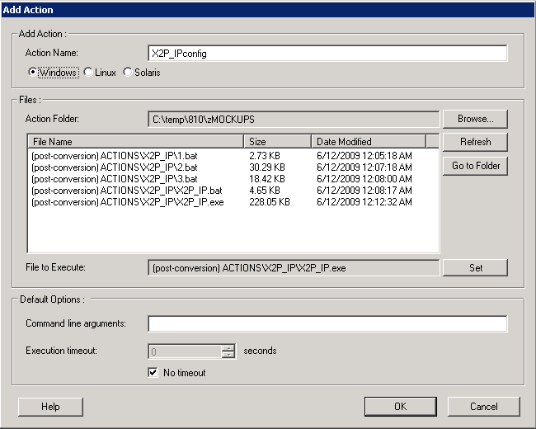Select the Windows radio button
Image resolution: width=536 pixels, height=429 pixels.
(33, 73)
